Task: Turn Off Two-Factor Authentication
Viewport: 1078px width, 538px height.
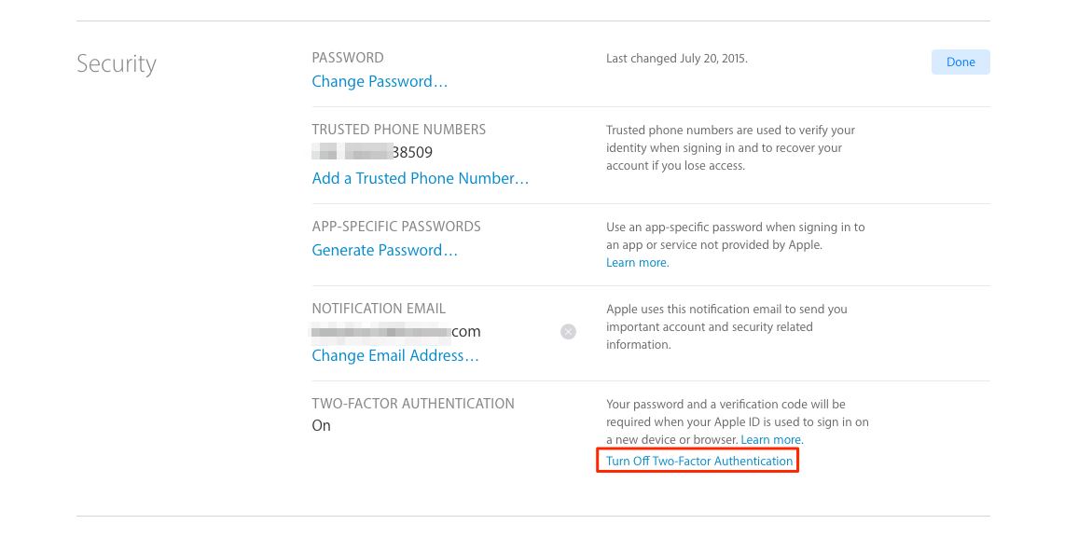Action: click(x=699, y=462)
